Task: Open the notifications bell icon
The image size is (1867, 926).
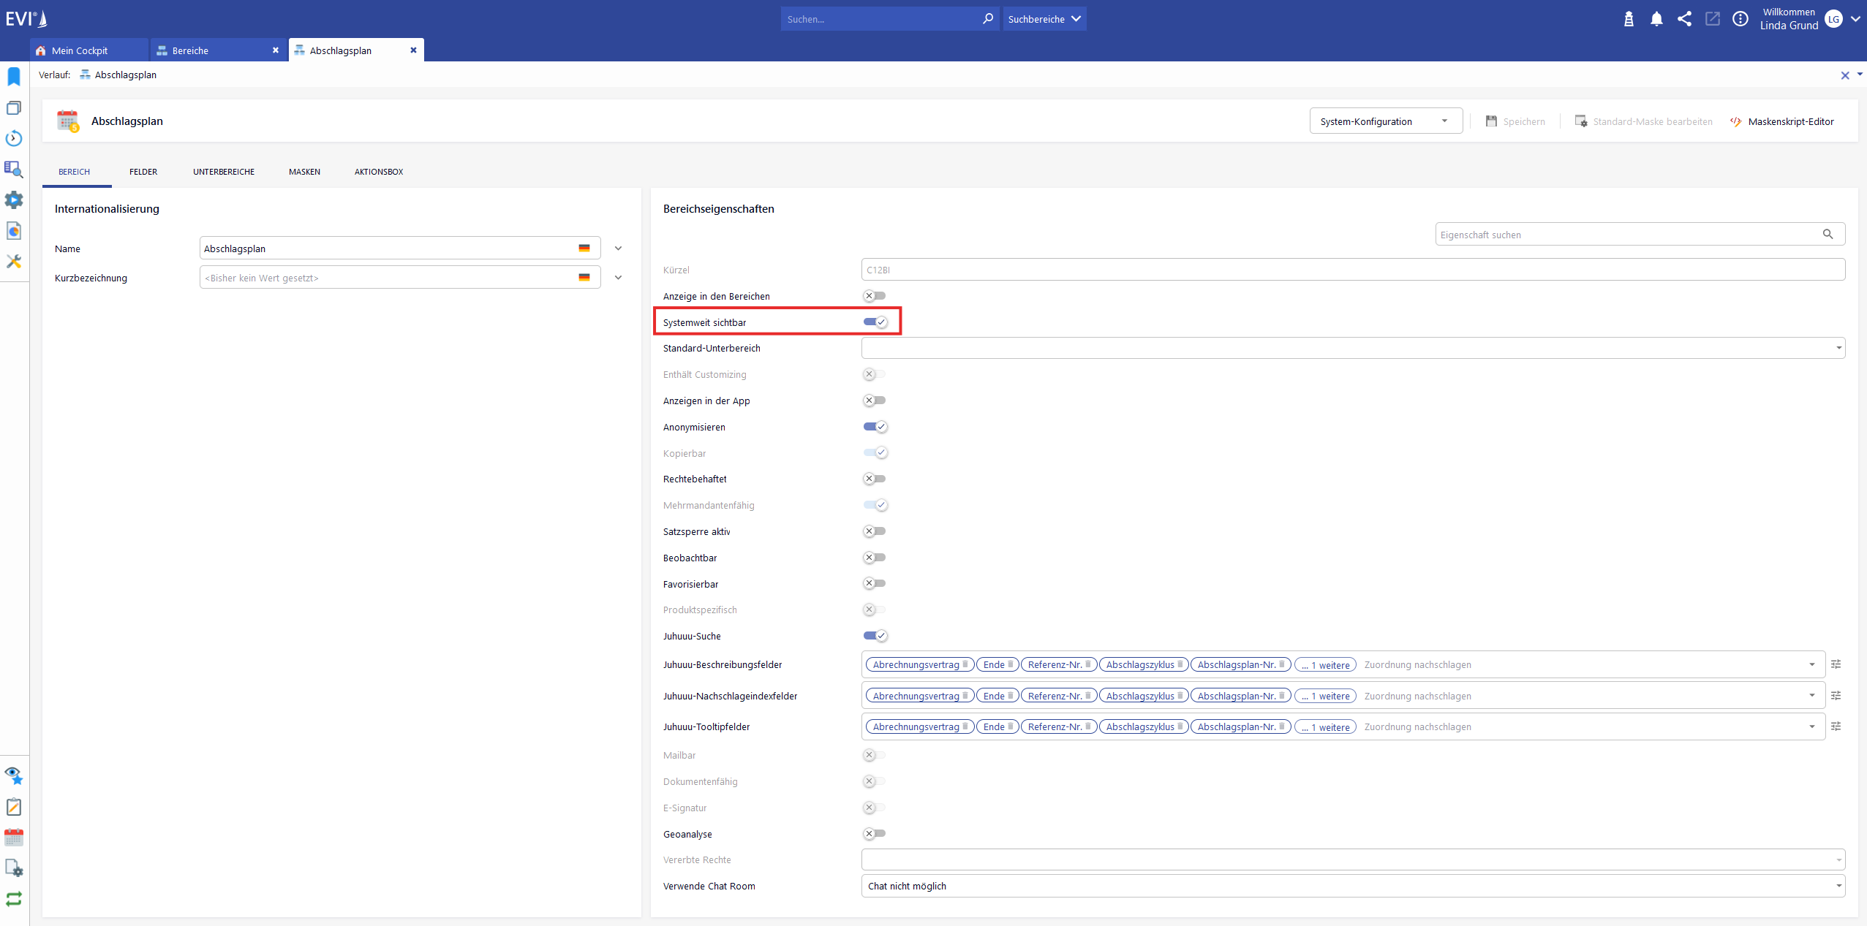Action: pyautogui.click(x=1656, y=19)
